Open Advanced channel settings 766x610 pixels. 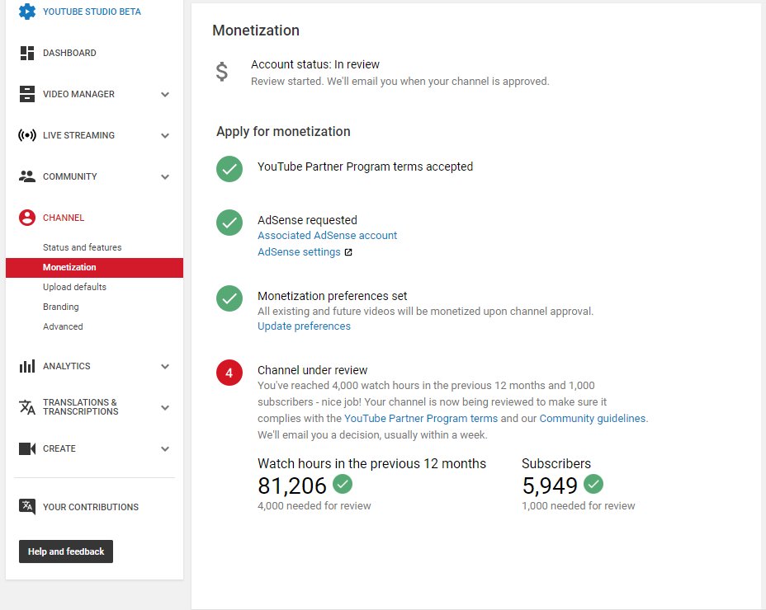[x=63, y=326]
